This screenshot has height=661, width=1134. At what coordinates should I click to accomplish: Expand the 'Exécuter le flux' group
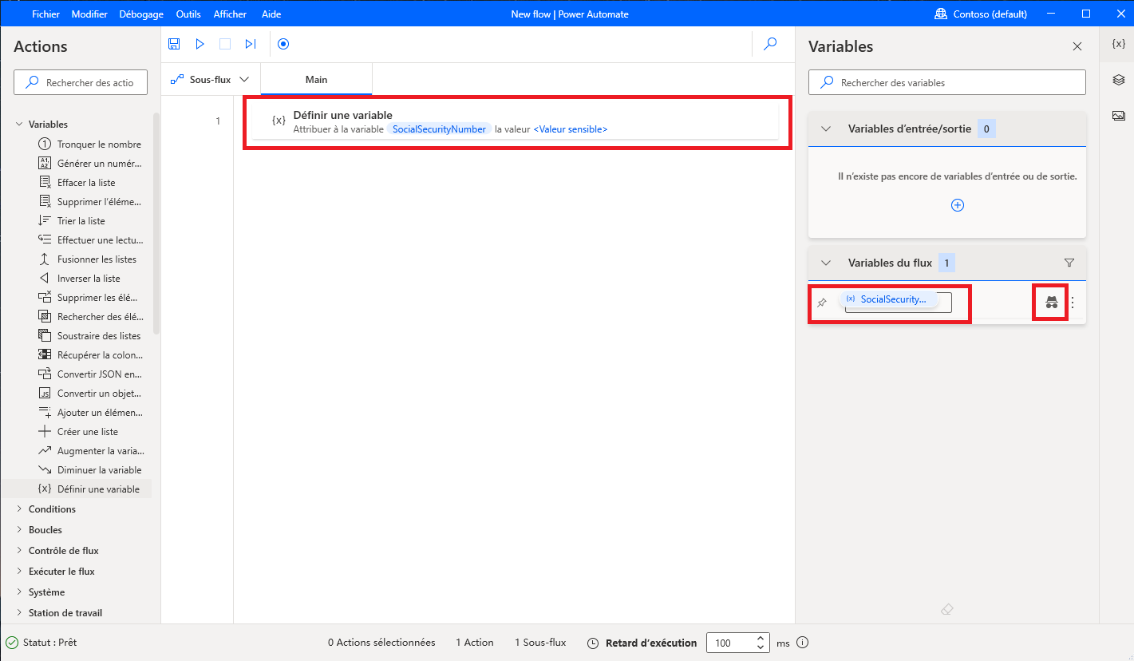pyautogui.click(x=19, y=572)
